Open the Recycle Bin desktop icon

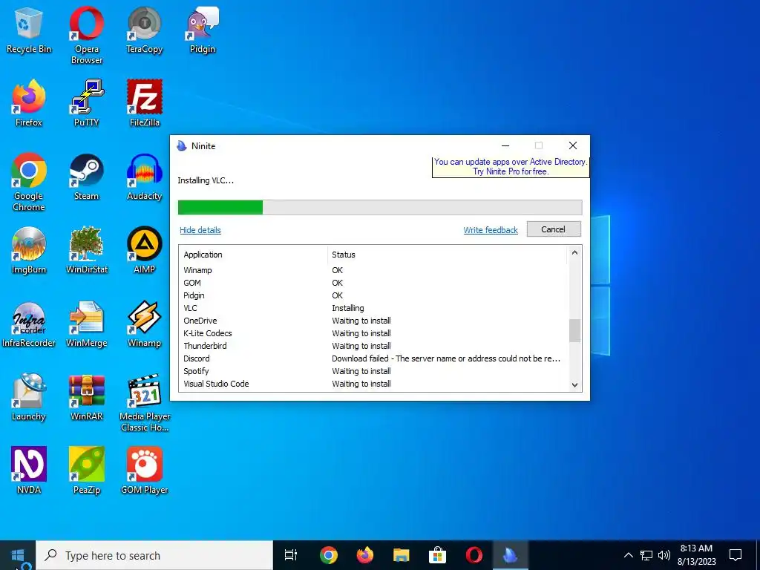click(x=29, y=30)
